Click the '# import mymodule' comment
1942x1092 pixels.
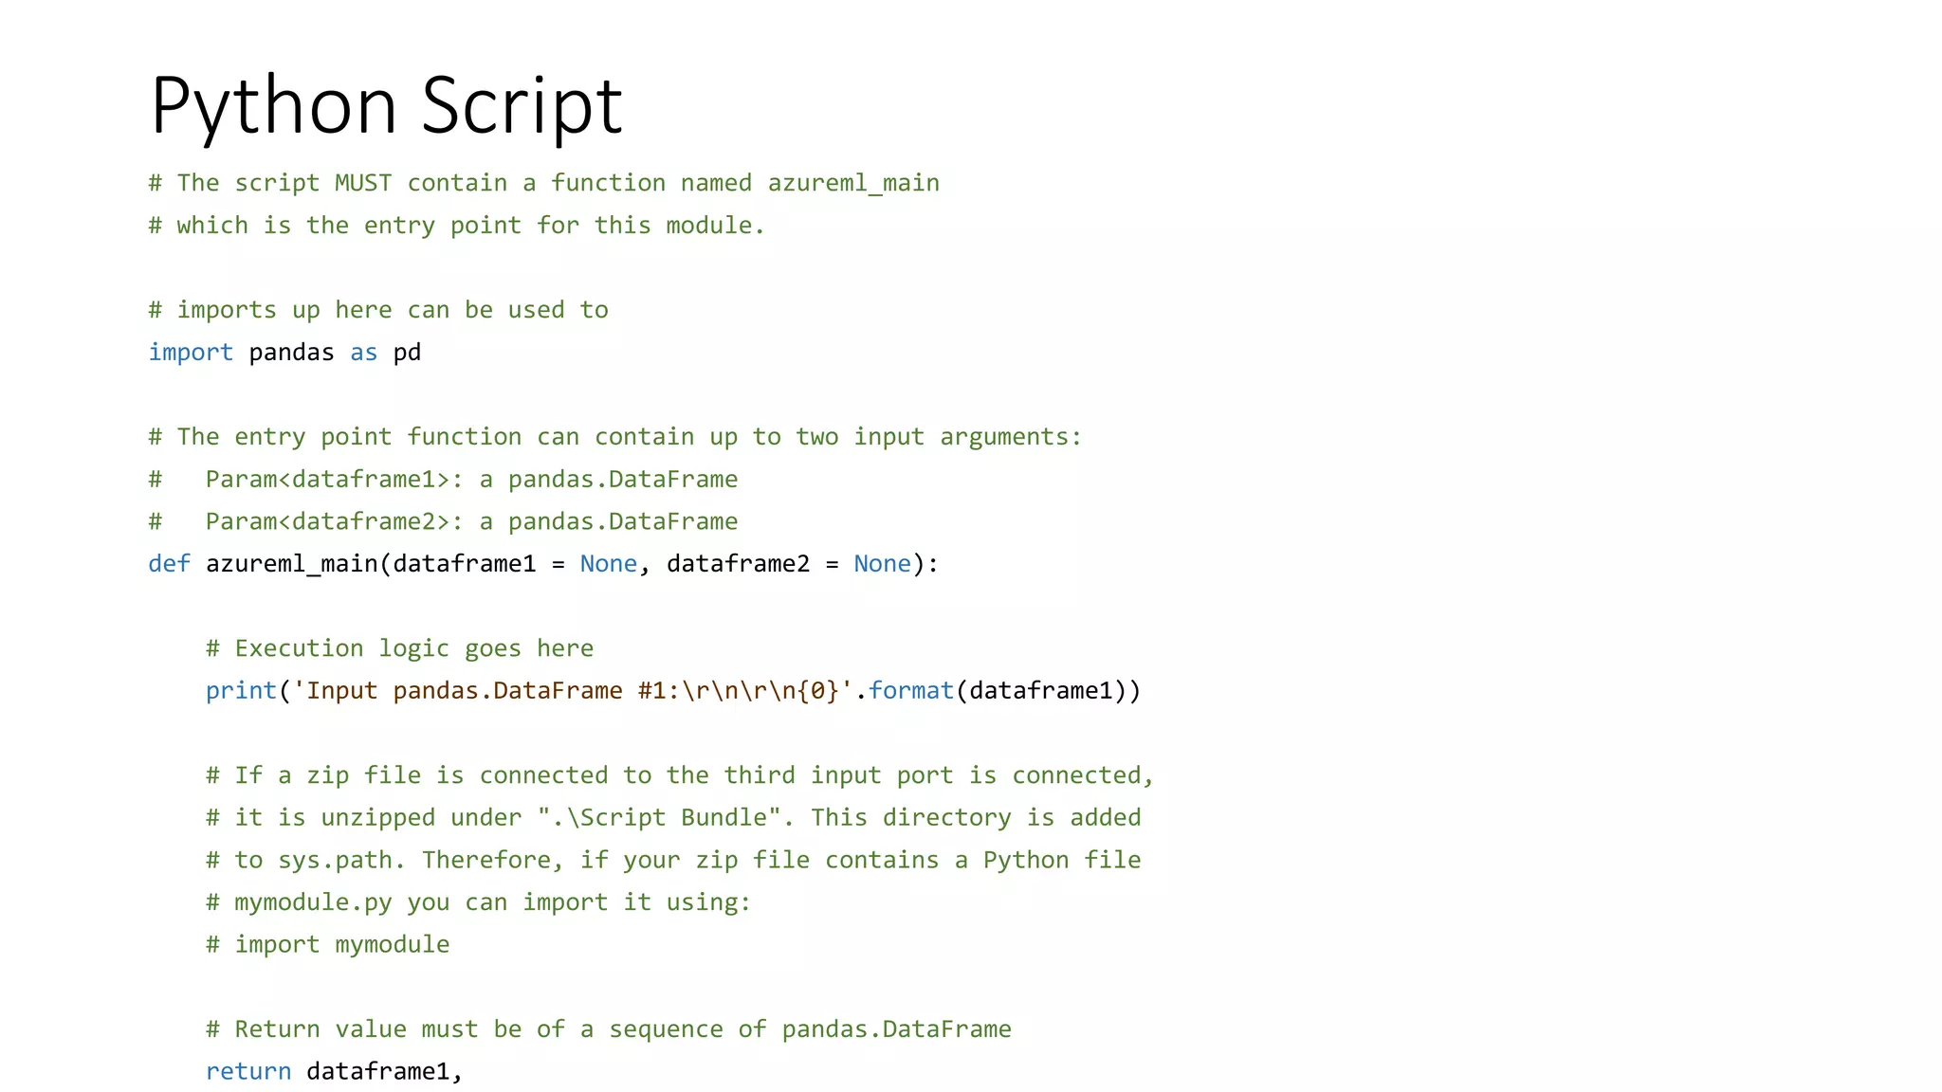[328, 945]
